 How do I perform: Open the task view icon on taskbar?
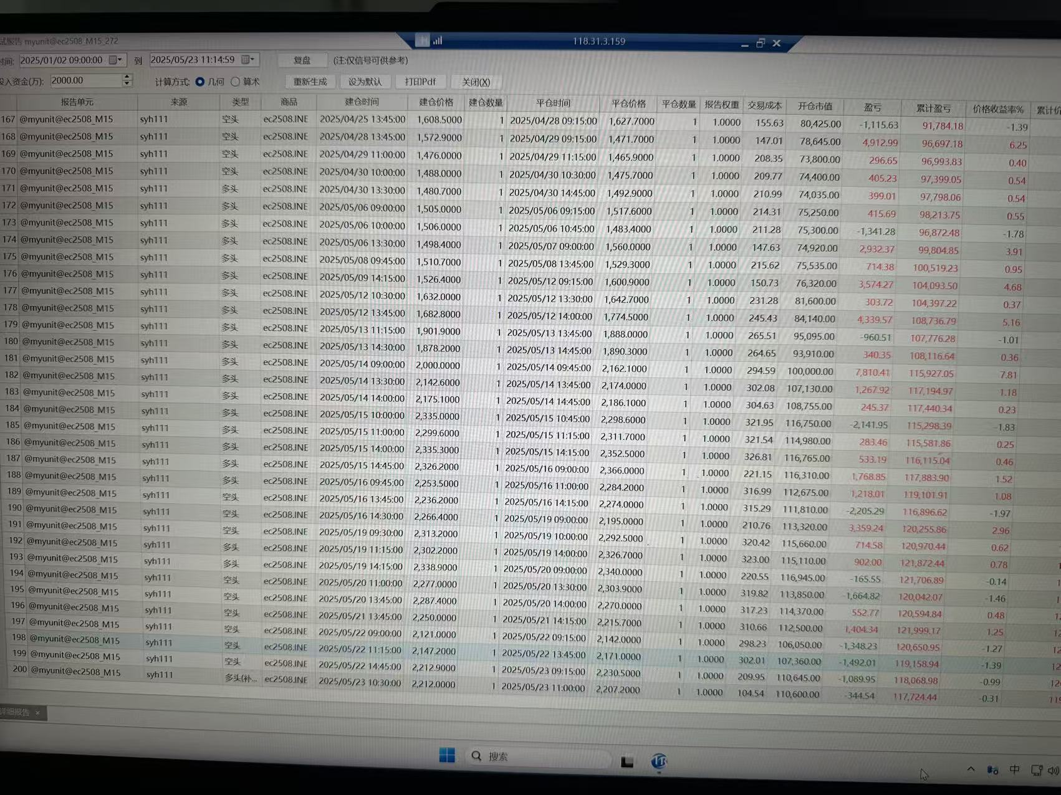[627, 761]
